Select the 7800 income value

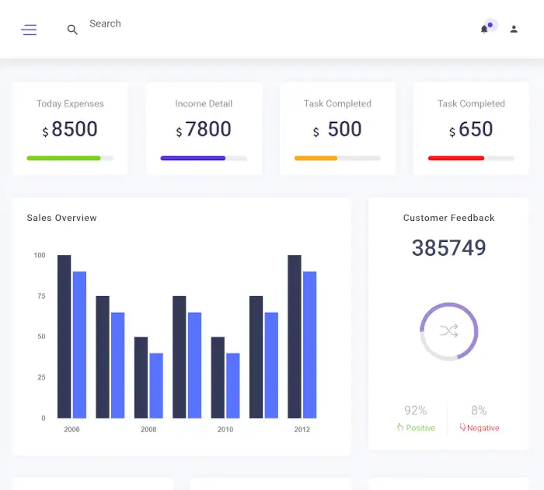[x=208, y=129]
